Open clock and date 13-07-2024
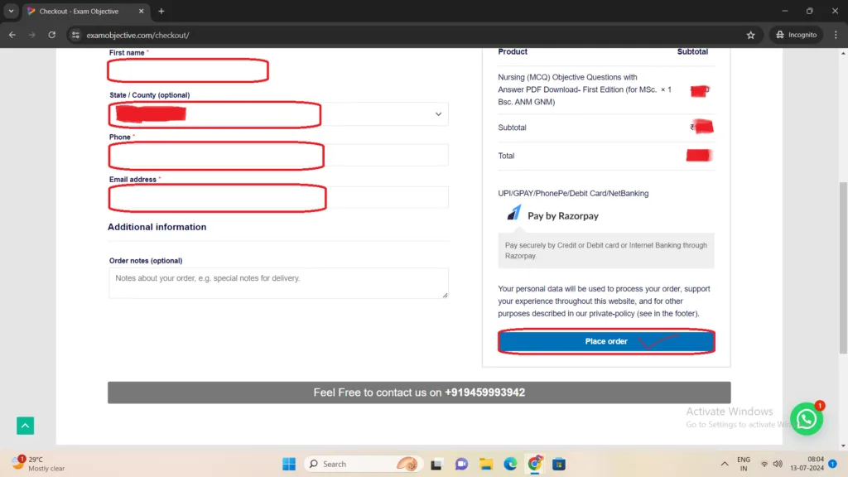 pos(807,464)
